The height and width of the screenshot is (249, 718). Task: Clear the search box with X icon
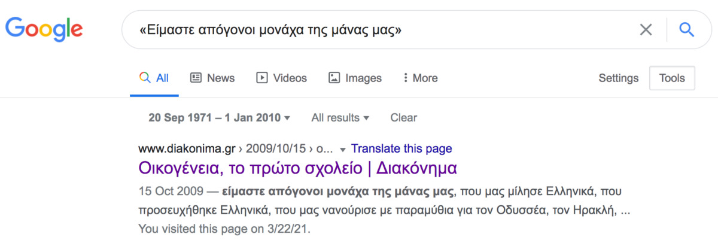point(646,29)
